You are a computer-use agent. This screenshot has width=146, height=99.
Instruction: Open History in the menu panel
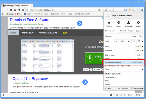(x=119, y=24)
